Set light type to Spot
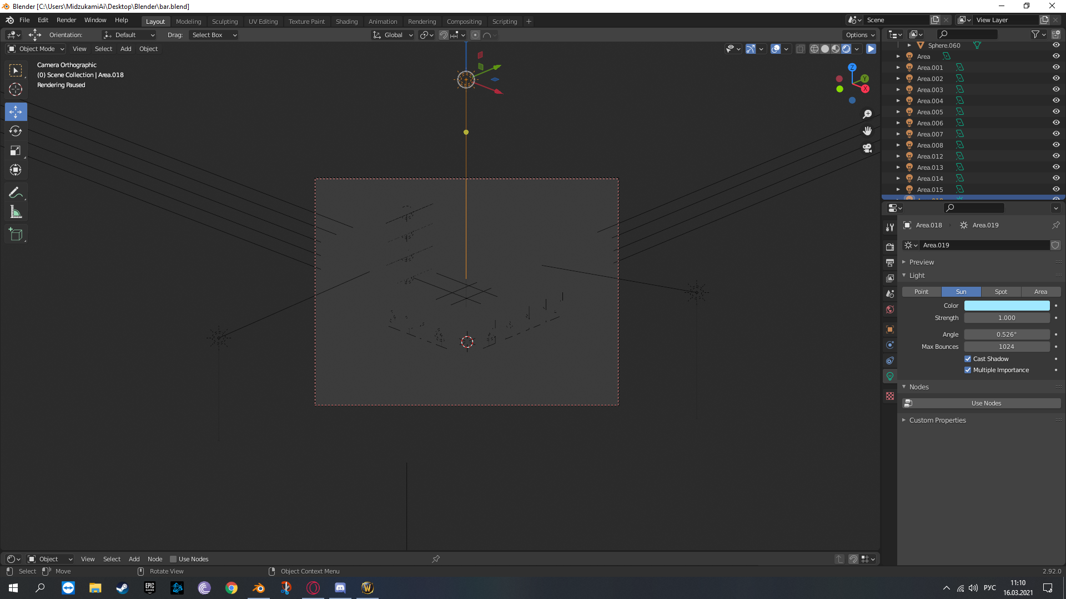Viewport: 1066px width, 599px height. (x=1000, y=292)
